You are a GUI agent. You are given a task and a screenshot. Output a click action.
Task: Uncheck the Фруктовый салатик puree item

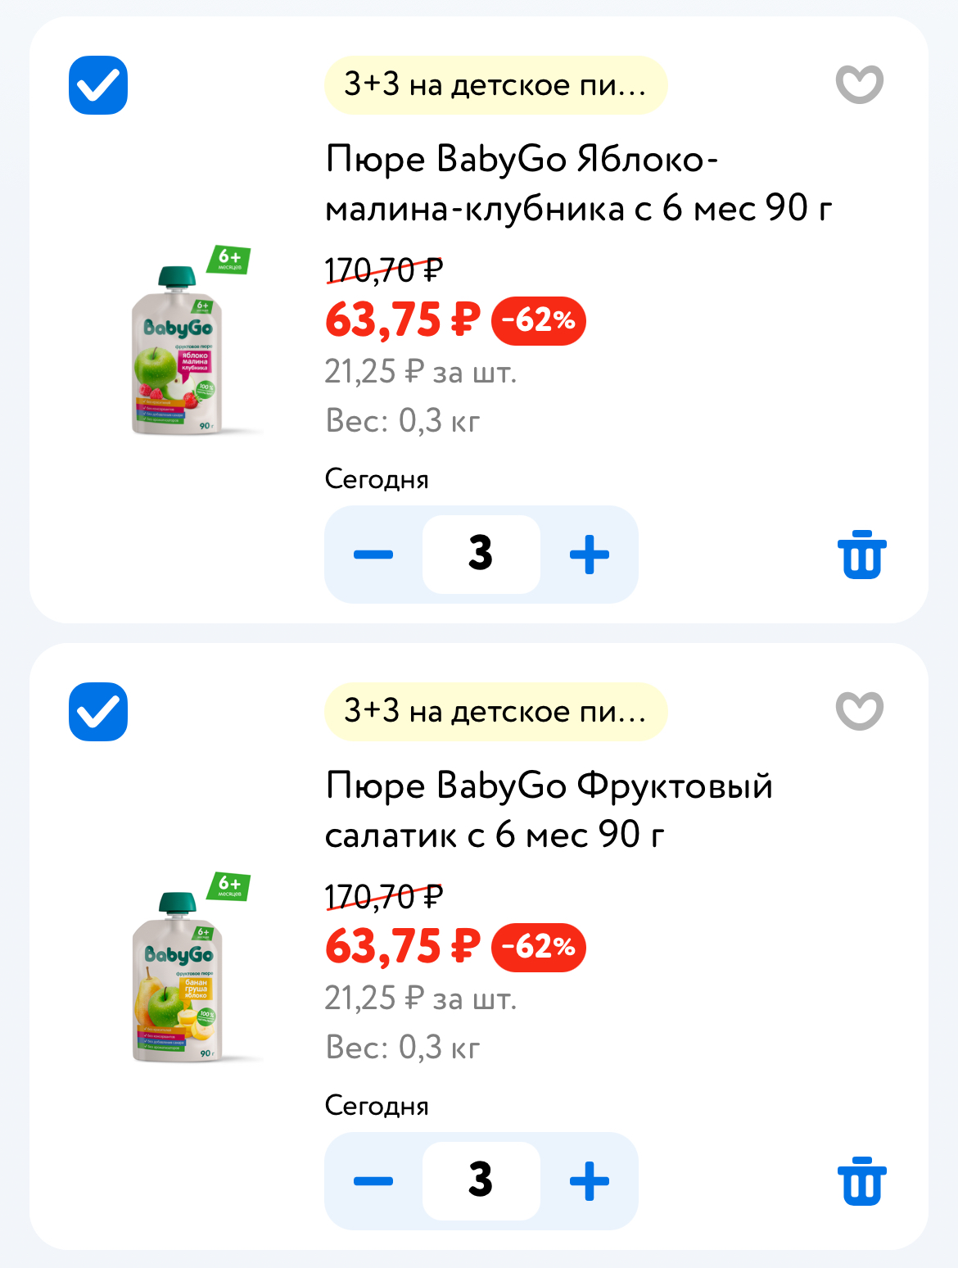coord(98,712)
